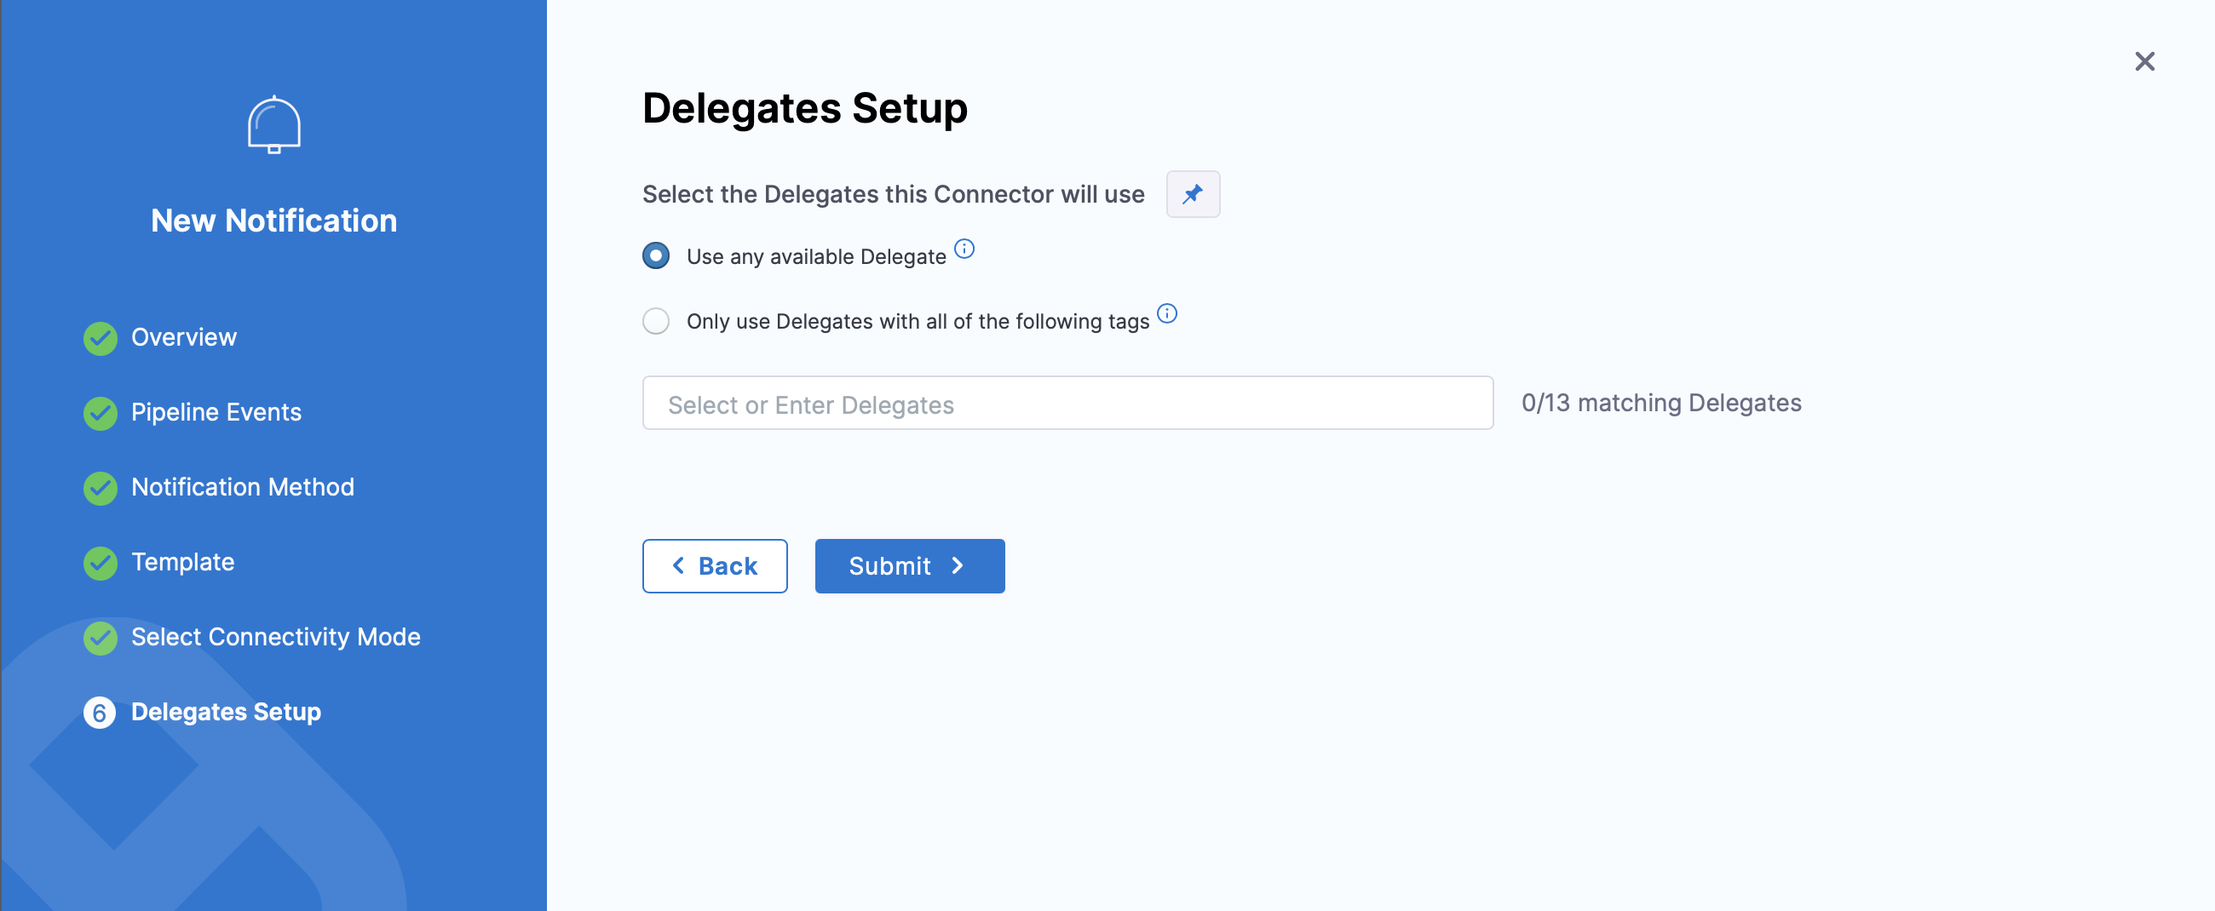Click the green checkmark beside Template

[x=101, y=563]
